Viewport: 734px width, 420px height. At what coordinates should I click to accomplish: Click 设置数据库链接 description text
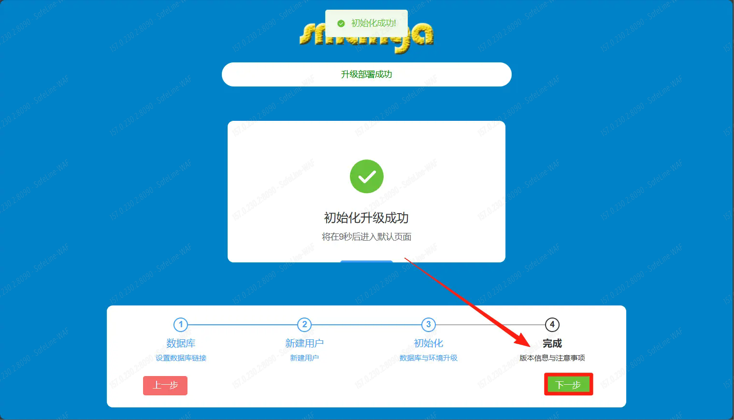tap(181, 358)
